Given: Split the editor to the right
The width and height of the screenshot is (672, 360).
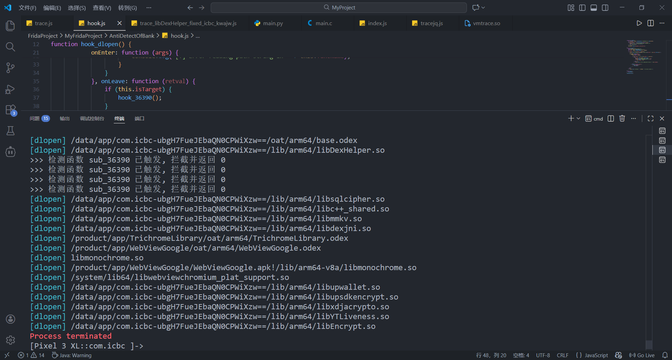Looking at the screenshot, I should pyautogui.click(x=651, y=23).
